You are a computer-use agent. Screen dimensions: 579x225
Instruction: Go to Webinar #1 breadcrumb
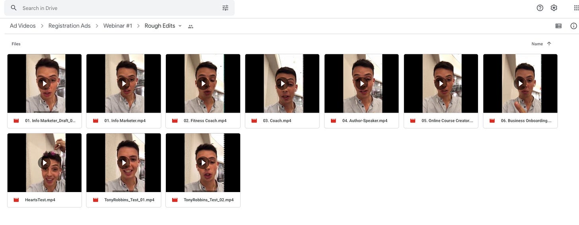[x=118, y=26]
